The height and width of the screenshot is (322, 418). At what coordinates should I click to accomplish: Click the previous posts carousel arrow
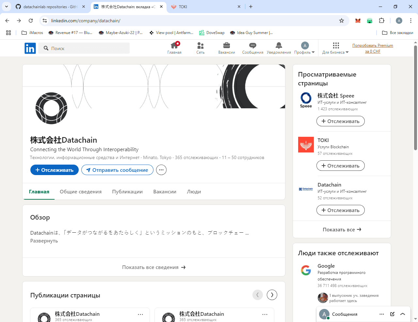(258, 295)
